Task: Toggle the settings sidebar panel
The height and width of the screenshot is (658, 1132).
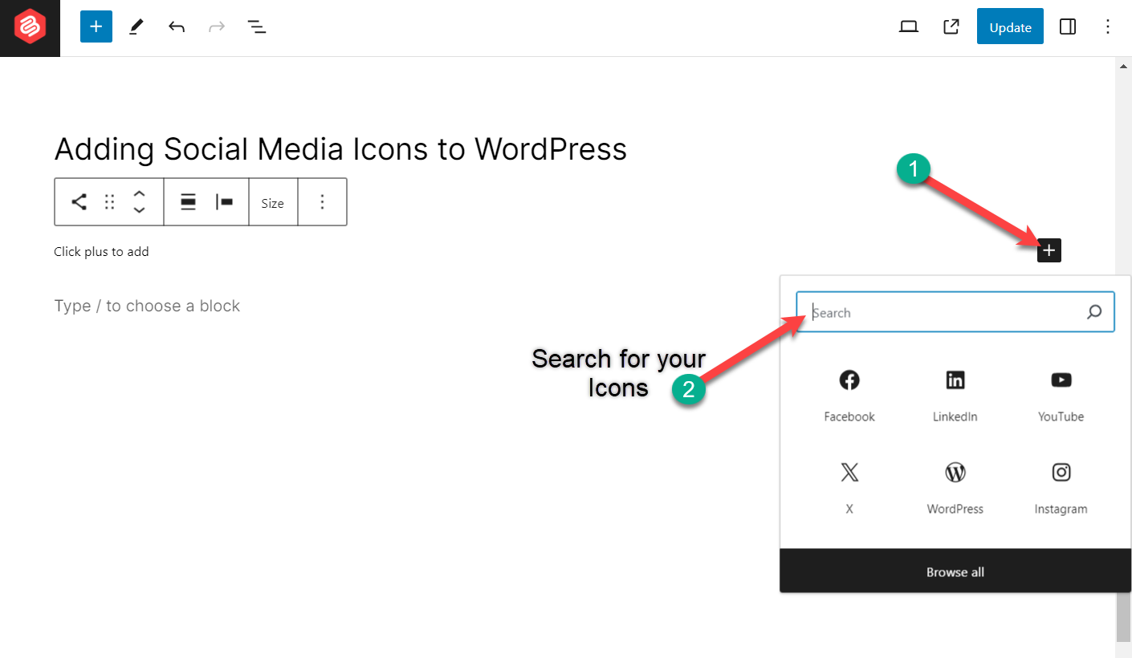Action: point(1068,26)
